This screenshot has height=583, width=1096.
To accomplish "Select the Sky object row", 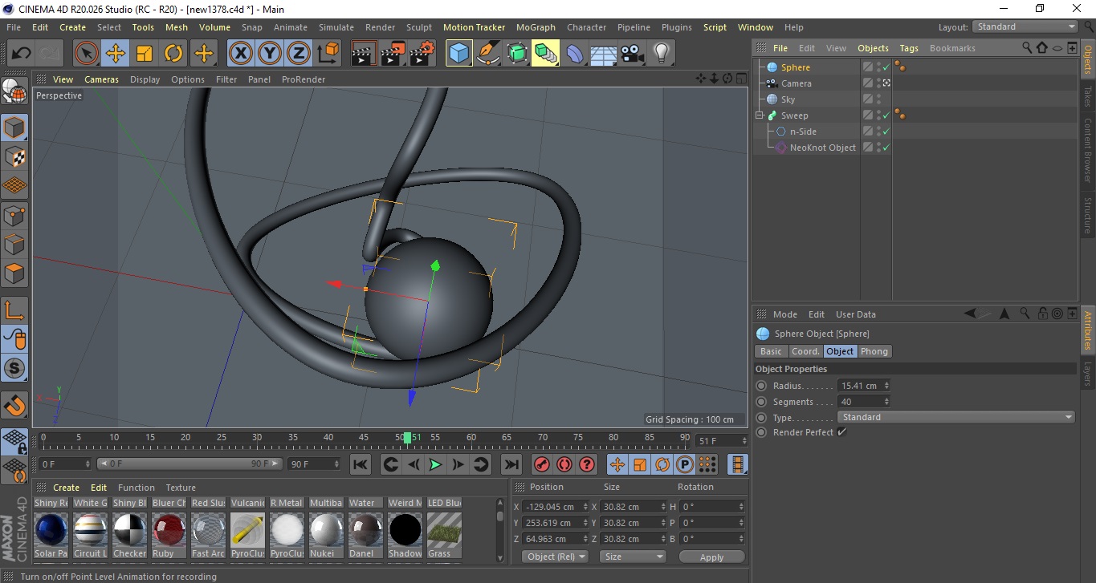I will click(788, 99).
